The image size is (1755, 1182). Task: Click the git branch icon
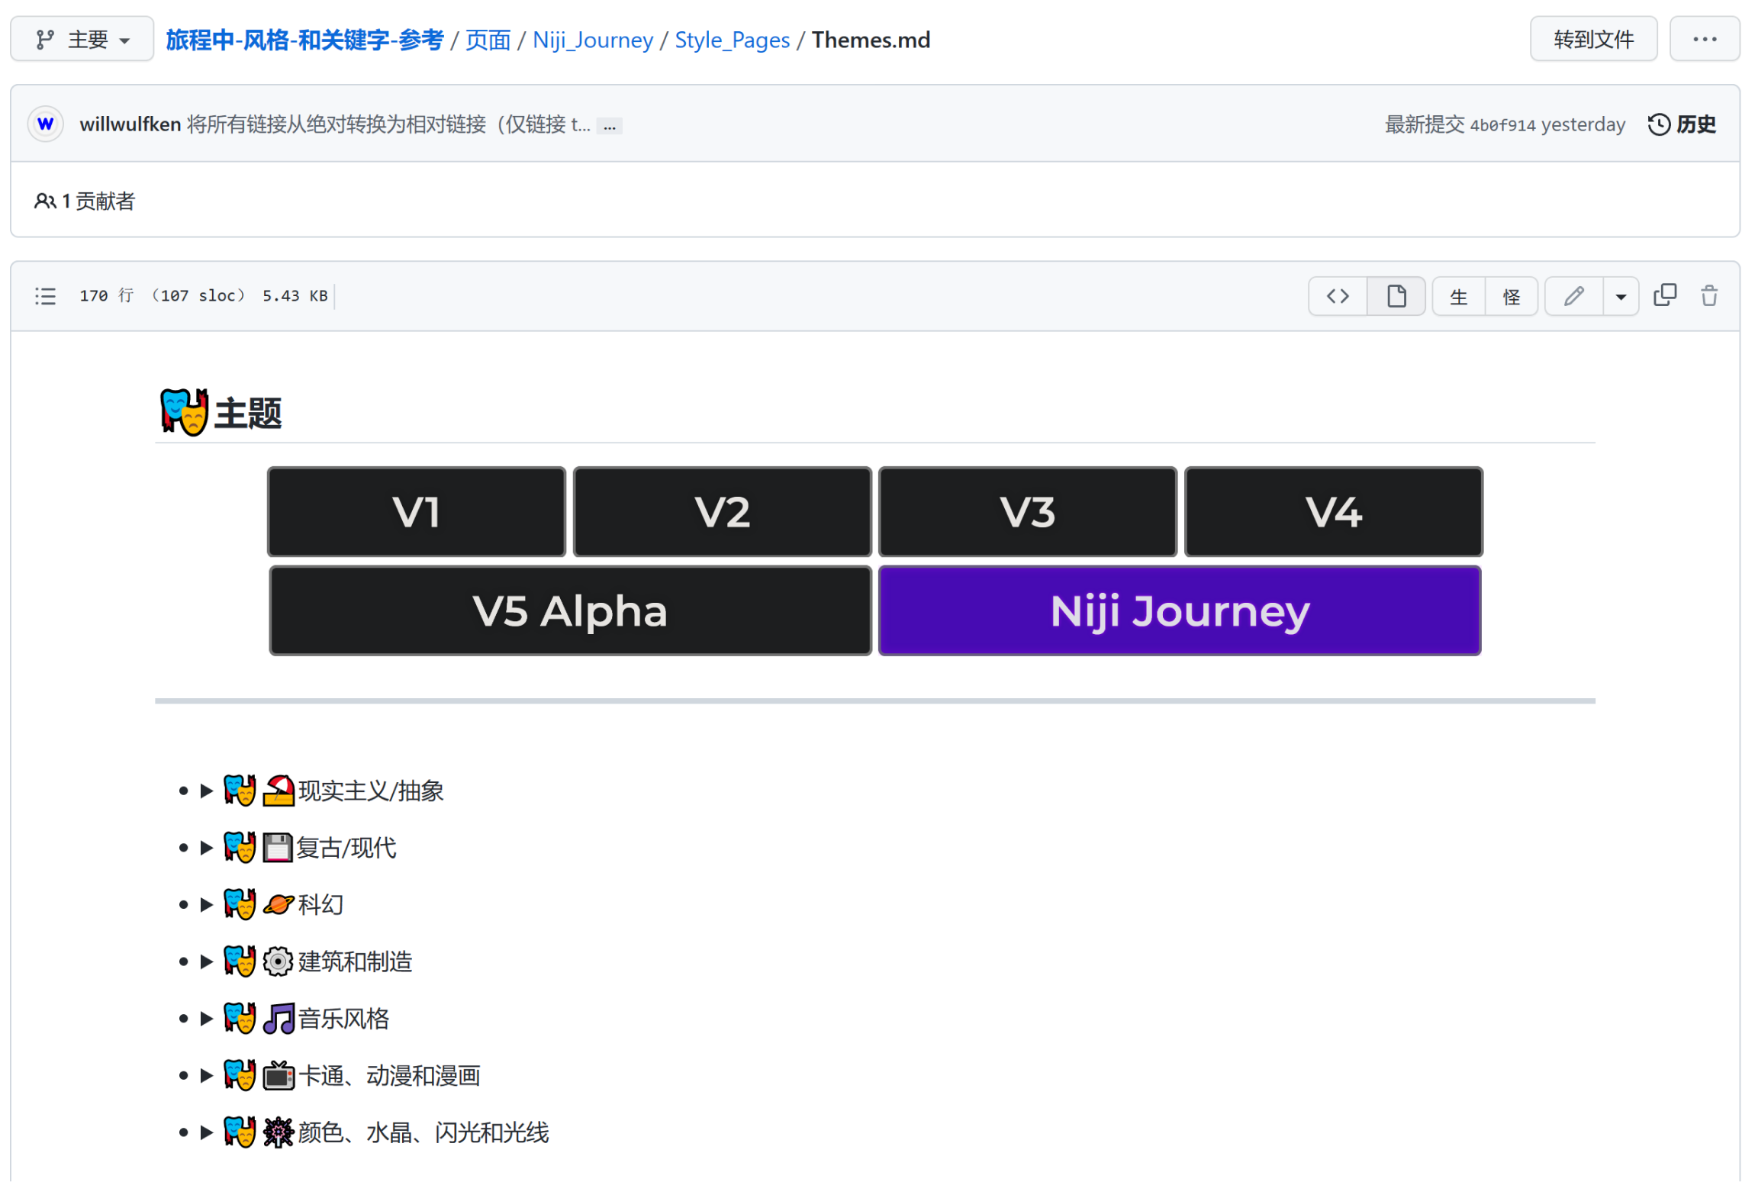[45, 39]
